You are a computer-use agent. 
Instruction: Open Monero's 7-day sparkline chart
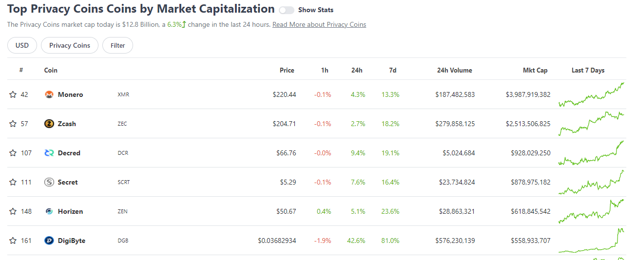591,94
